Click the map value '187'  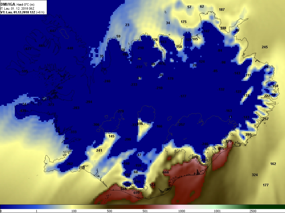click(222, 10)
